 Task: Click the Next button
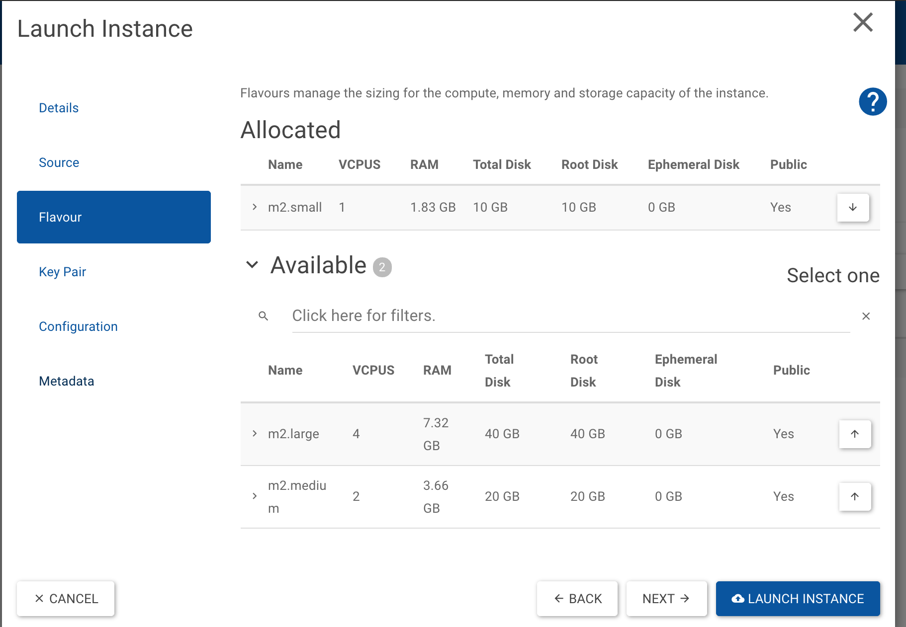(666, 599)
